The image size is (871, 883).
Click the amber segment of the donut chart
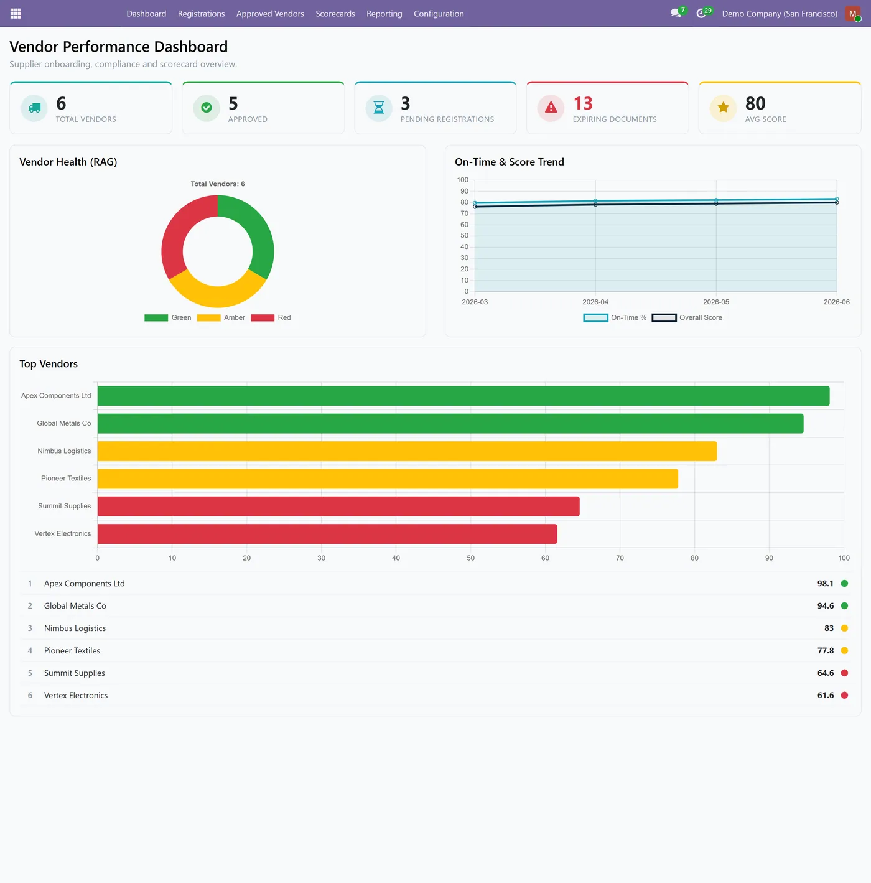[218, 297]
